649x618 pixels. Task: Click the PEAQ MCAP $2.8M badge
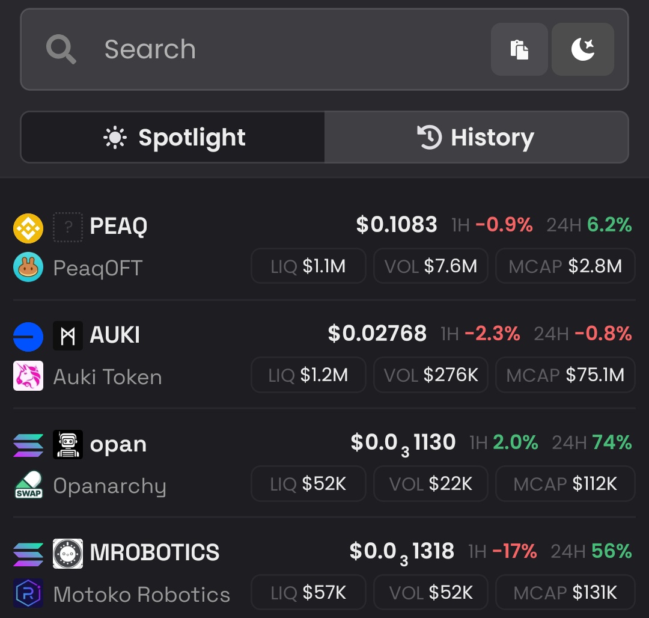point(565,266)
